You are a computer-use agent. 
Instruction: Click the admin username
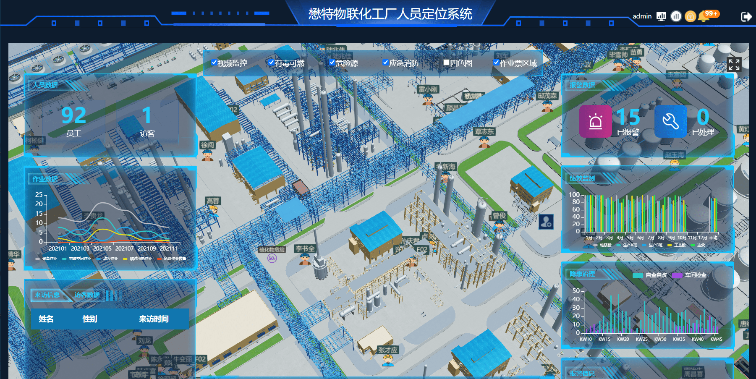pos(642,16)
